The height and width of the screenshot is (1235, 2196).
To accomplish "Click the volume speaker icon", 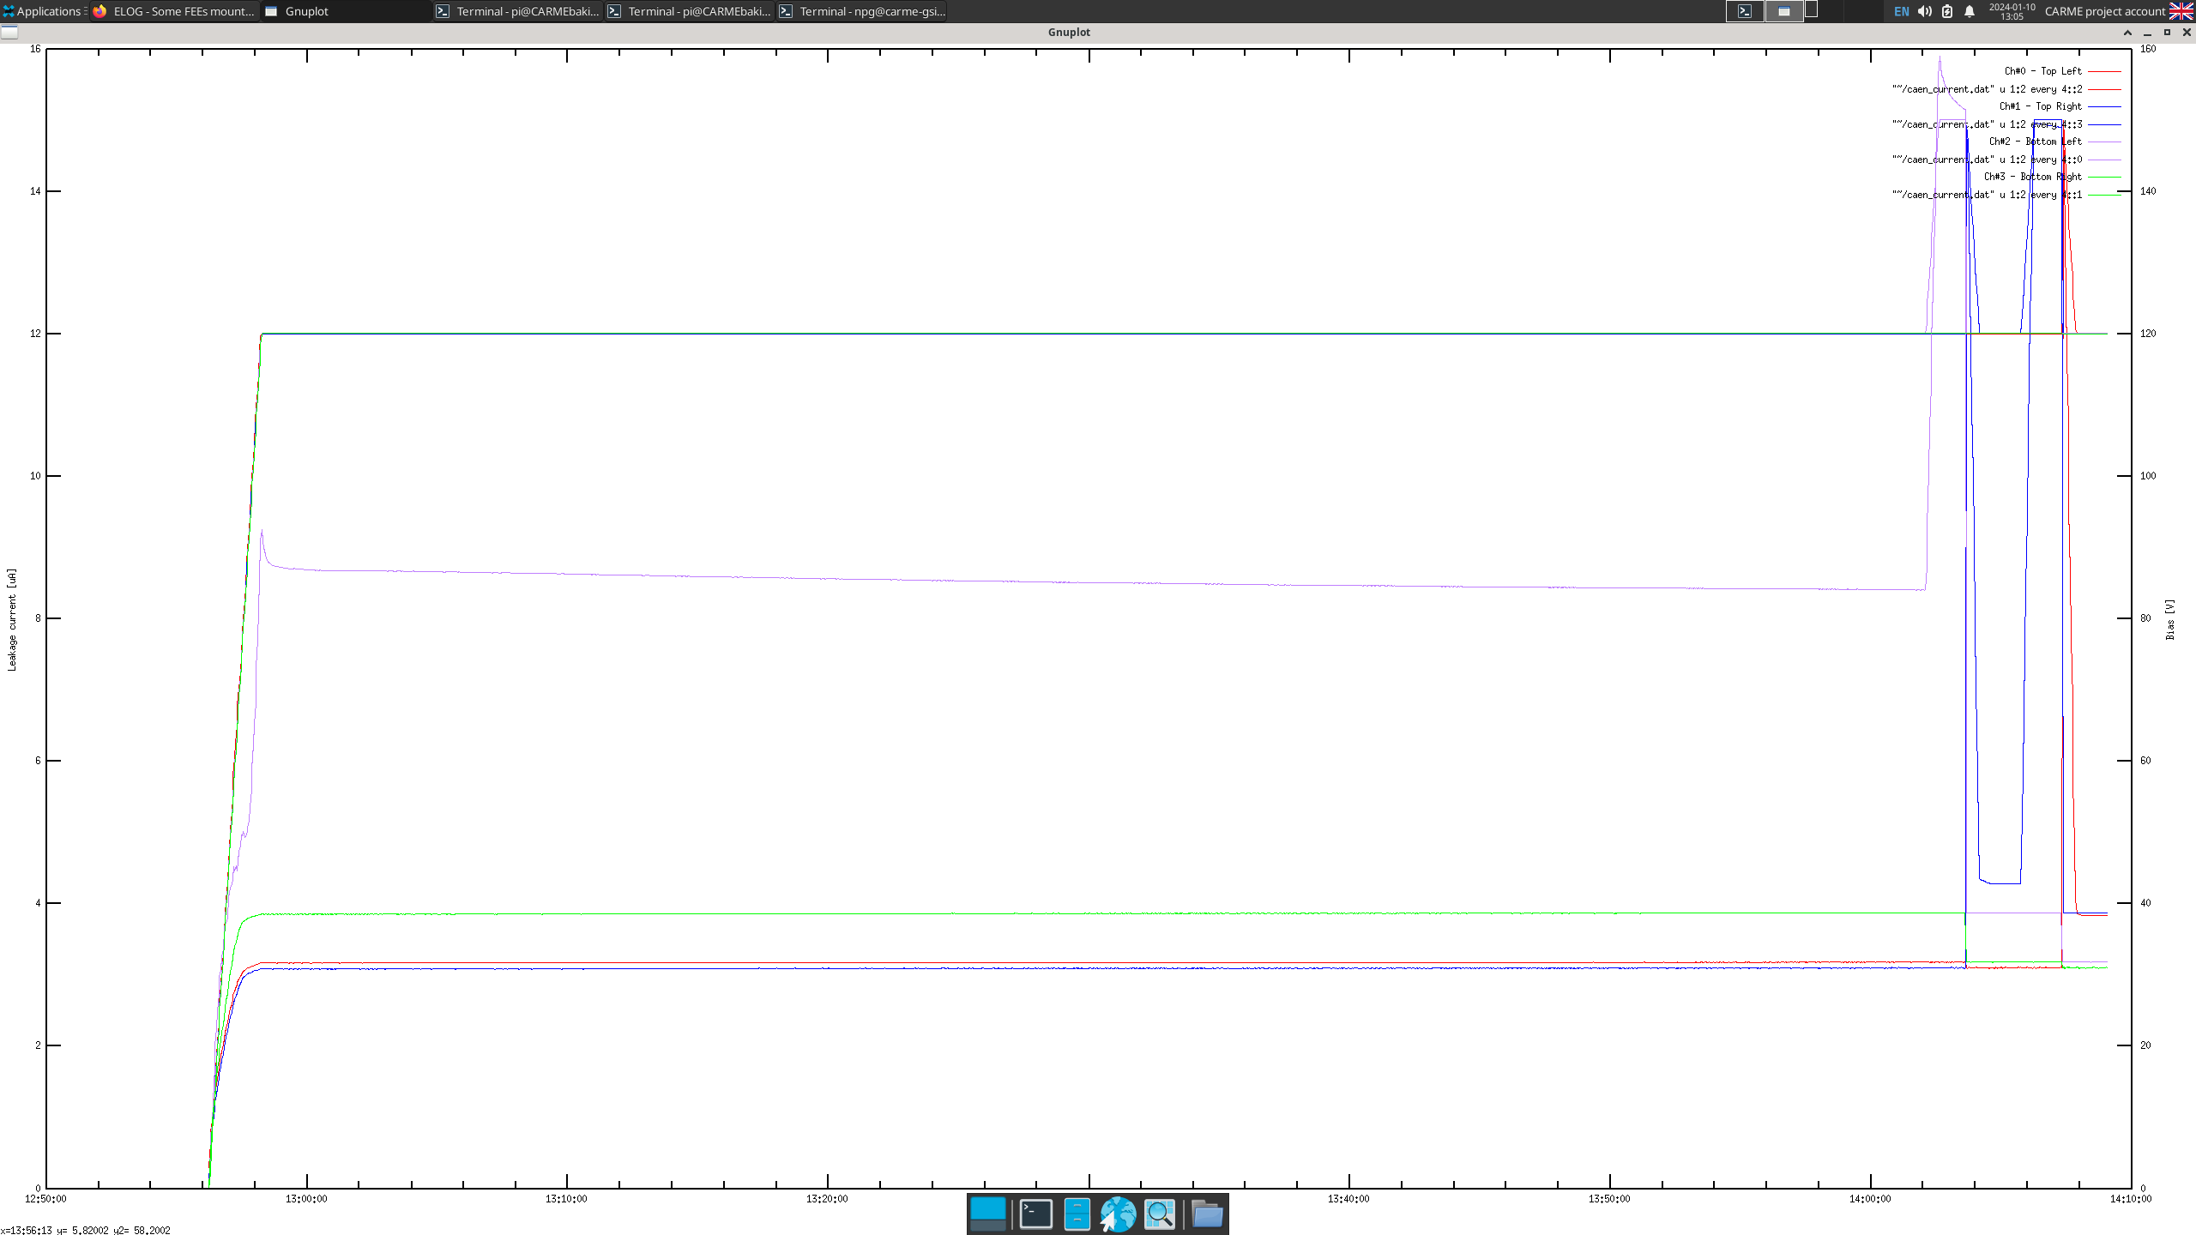I will [x=1925, y=11].
